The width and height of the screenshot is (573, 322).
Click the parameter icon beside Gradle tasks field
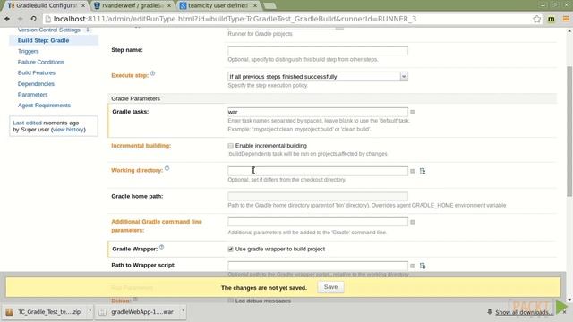(x=413, y=112)
